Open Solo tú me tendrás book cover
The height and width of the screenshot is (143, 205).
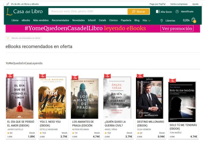pos(182,102)
